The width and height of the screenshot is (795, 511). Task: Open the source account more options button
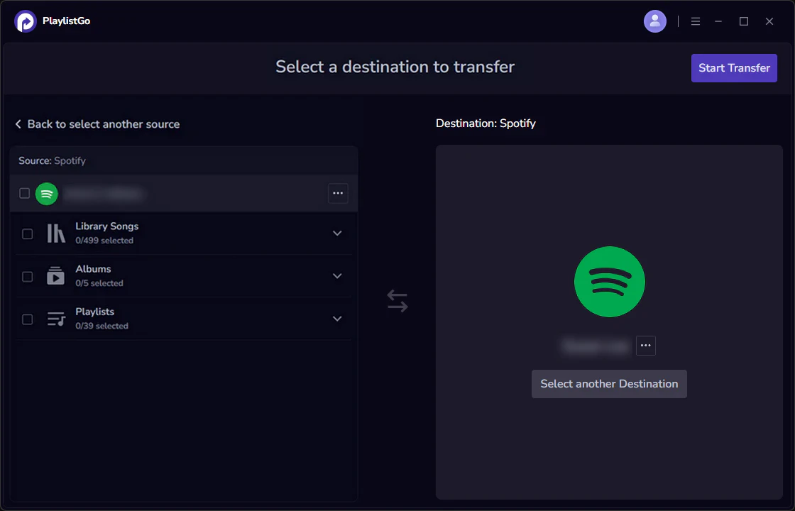tap(338, 193)
